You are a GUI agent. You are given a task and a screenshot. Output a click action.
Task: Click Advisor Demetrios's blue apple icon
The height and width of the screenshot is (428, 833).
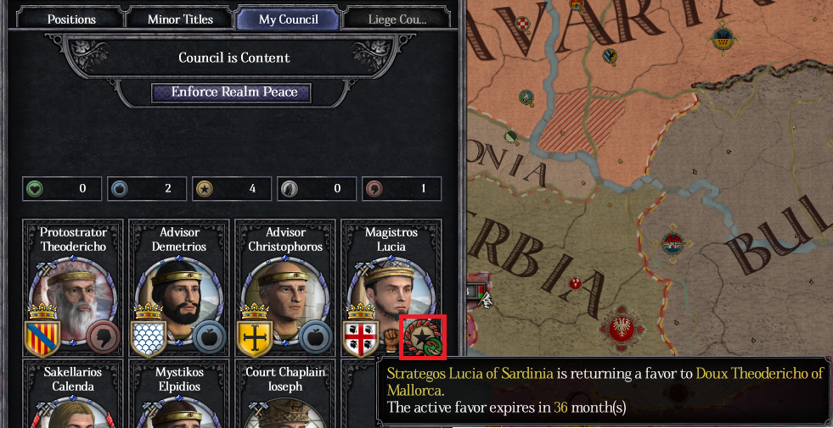click(x=210, y=338)
